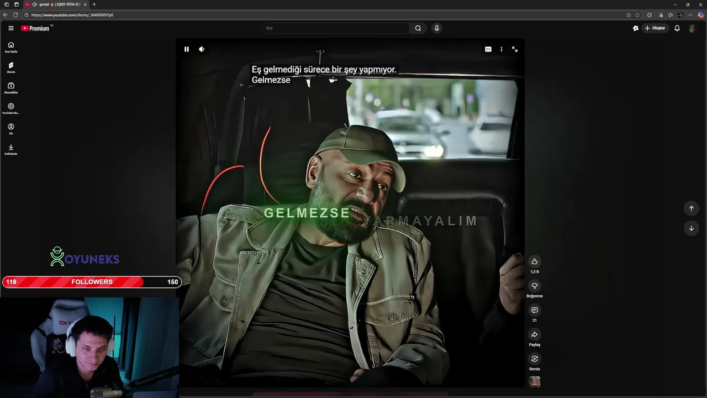Open Shorts in the sidebar
The height and width of the screenshot is (398, 707).
pos(11,67)
